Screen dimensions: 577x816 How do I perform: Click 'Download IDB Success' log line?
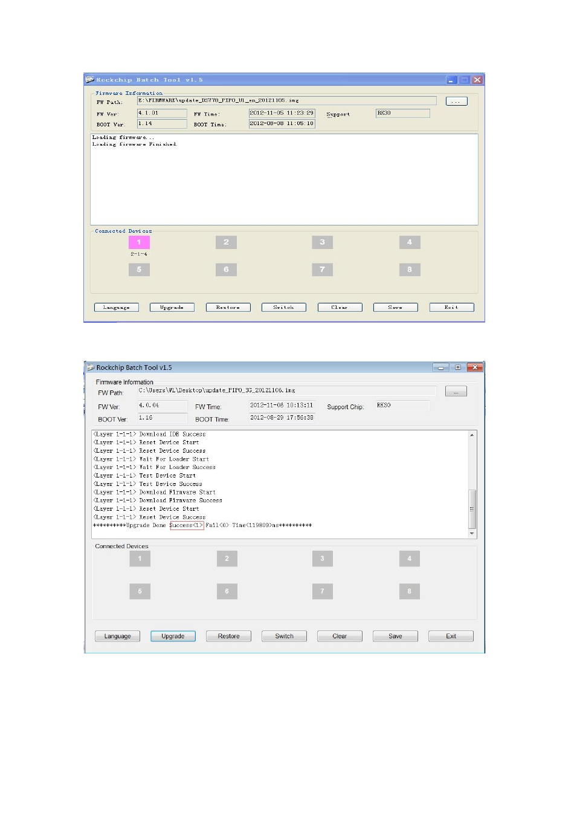point(150,434)
